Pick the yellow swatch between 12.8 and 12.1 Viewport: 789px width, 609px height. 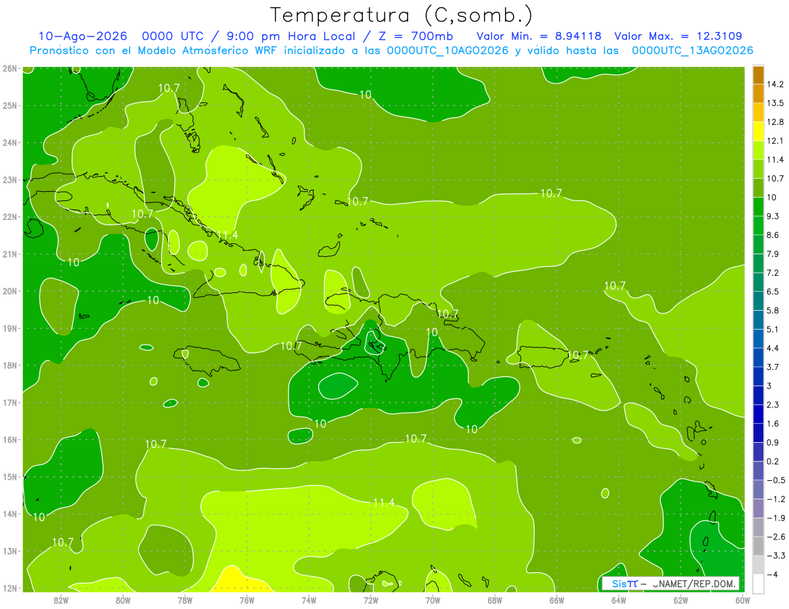(x=758, y=131)
